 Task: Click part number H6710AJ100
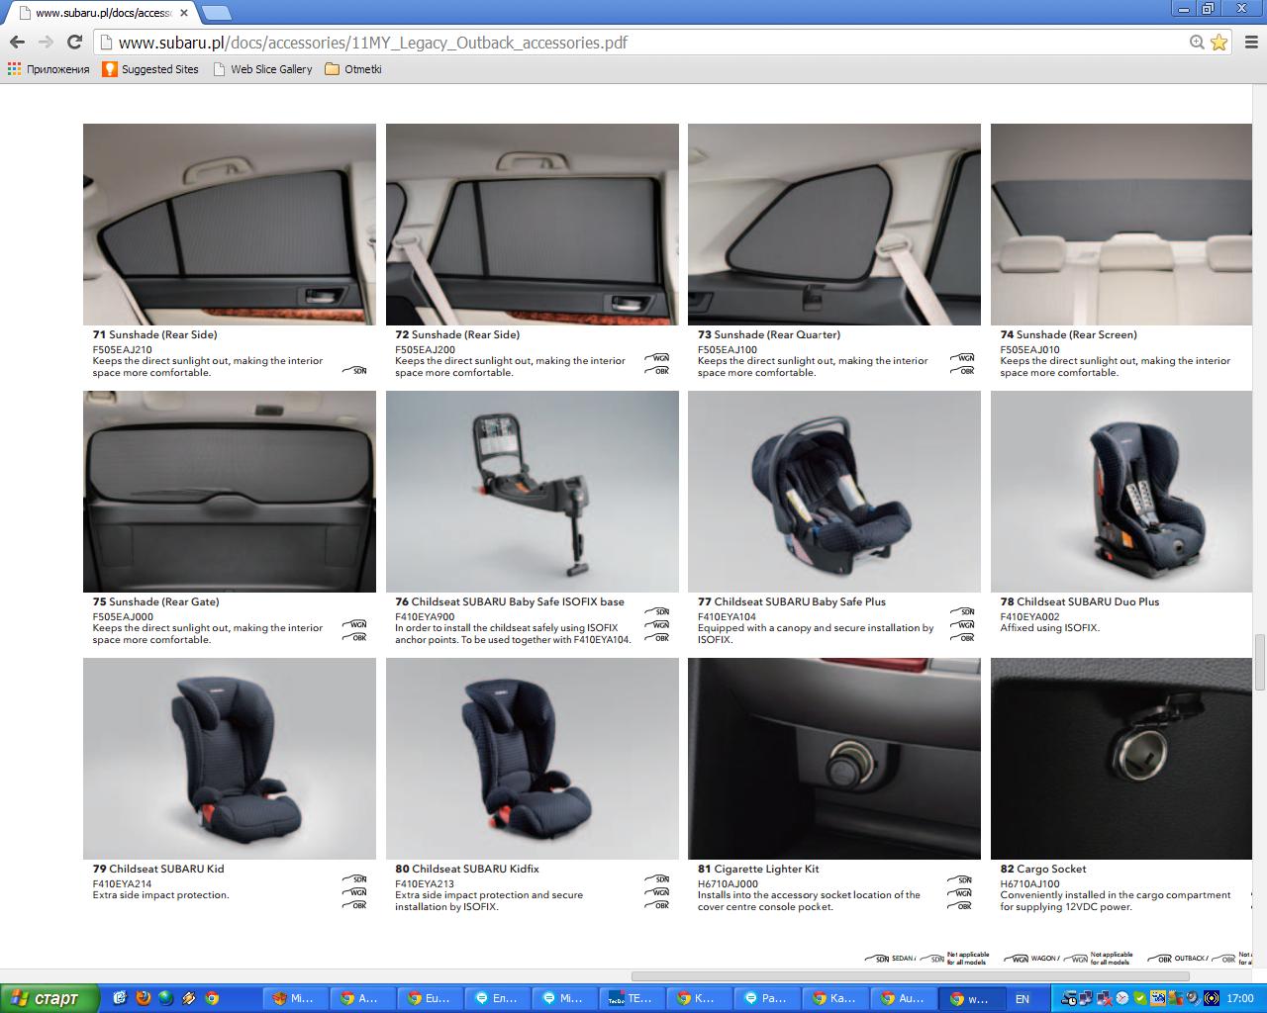1029,883
